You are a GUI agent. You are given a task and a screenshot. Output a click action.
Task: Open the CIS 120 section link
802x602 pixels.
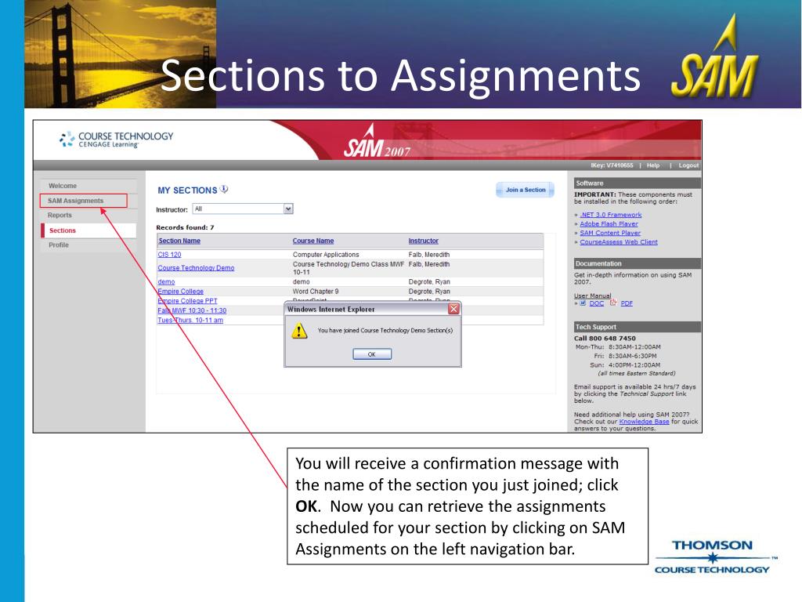169,255
